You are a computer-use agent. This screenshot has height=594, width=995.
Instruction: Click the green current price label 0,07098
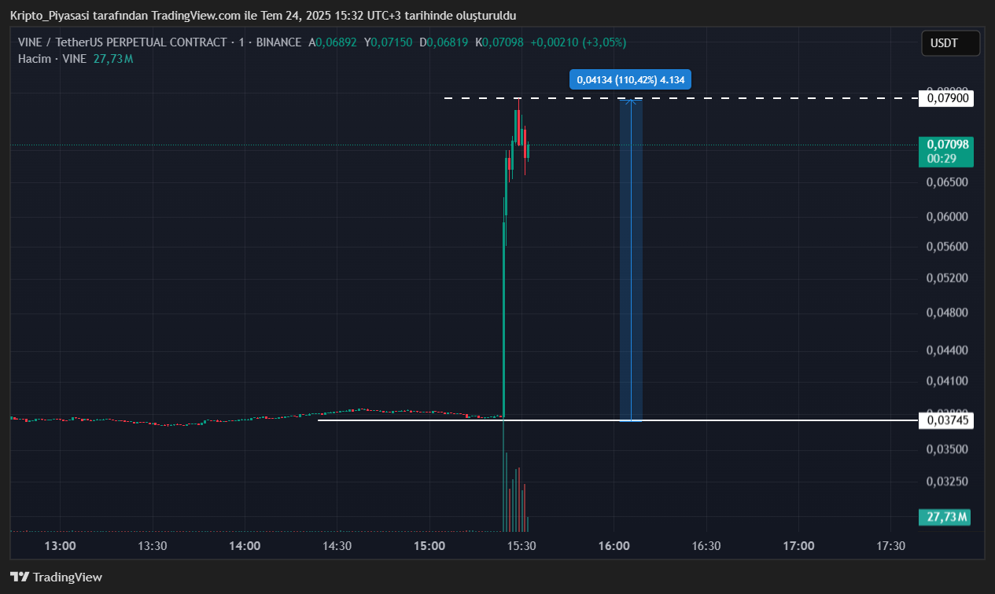[x=946, y=145]
